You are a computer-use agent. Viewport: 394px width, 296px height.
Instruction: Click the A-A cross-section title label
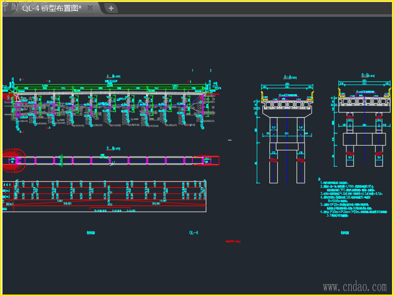(x=289, y=77)
